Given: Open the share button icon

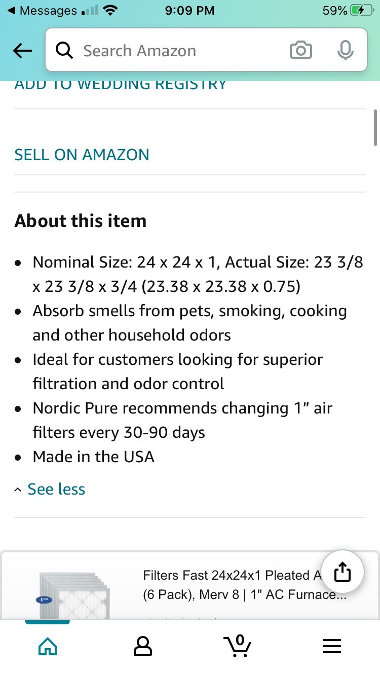Looking at the screenshot, I should tap(343, 572).
